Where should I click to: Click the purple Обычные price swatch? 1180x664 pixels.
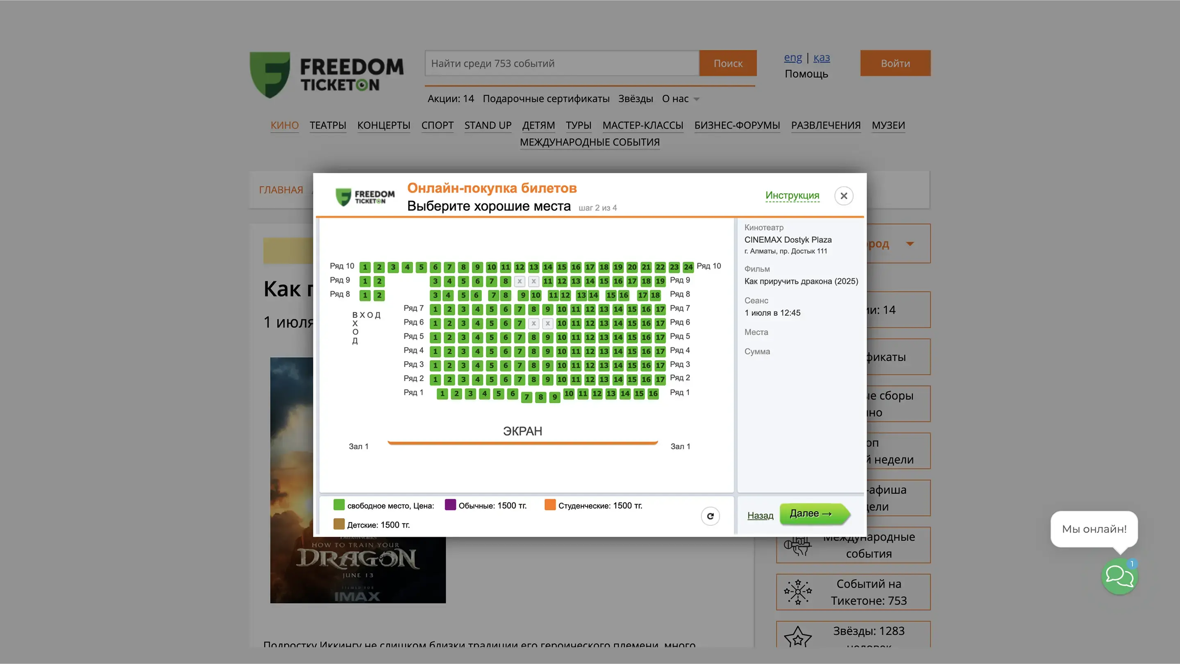pyautogui.click(x=450, y=505)
